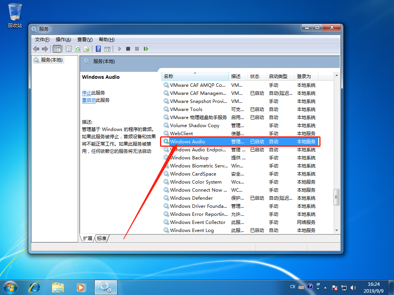Switch to the 标准 tab
This screenshot has width=394, height=295.
click(102, 238)
